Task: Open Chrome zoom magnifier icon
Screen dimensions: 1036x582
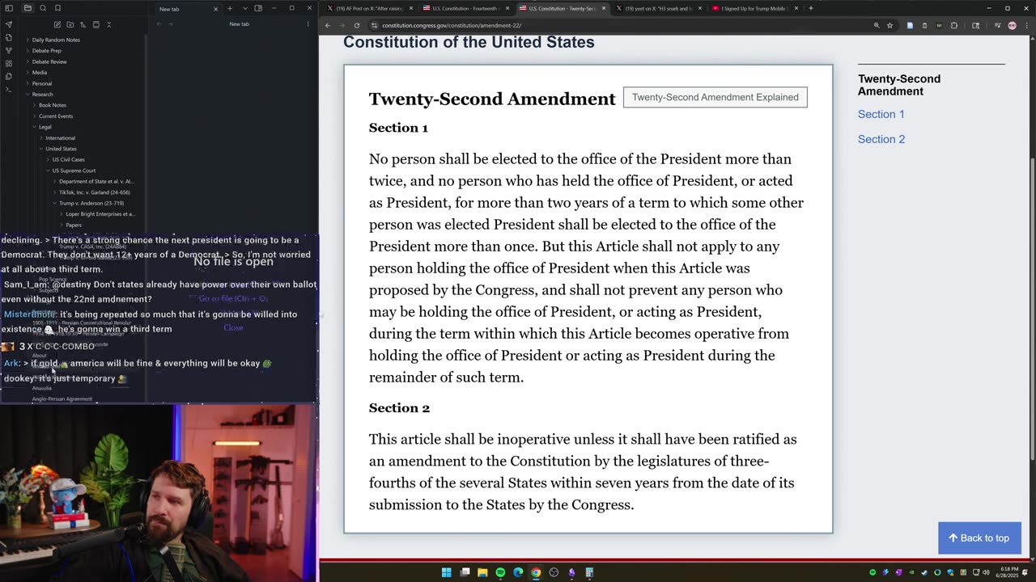Action: coord(876,25)
